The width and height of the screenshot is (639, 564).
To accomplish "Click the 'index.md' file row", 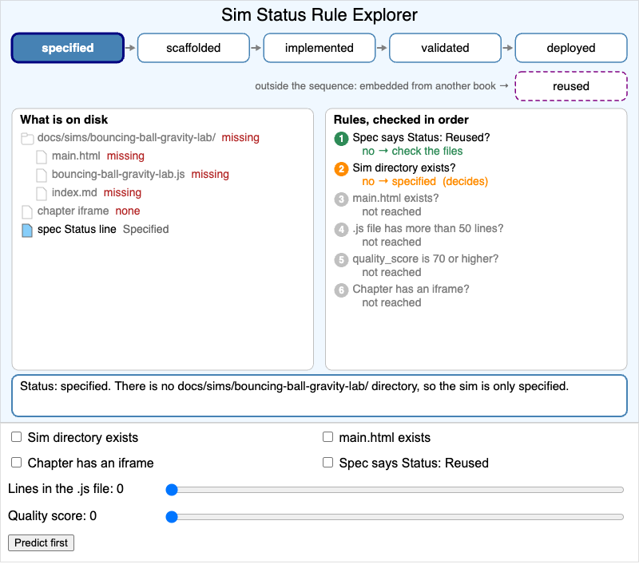I will (89, 193).
